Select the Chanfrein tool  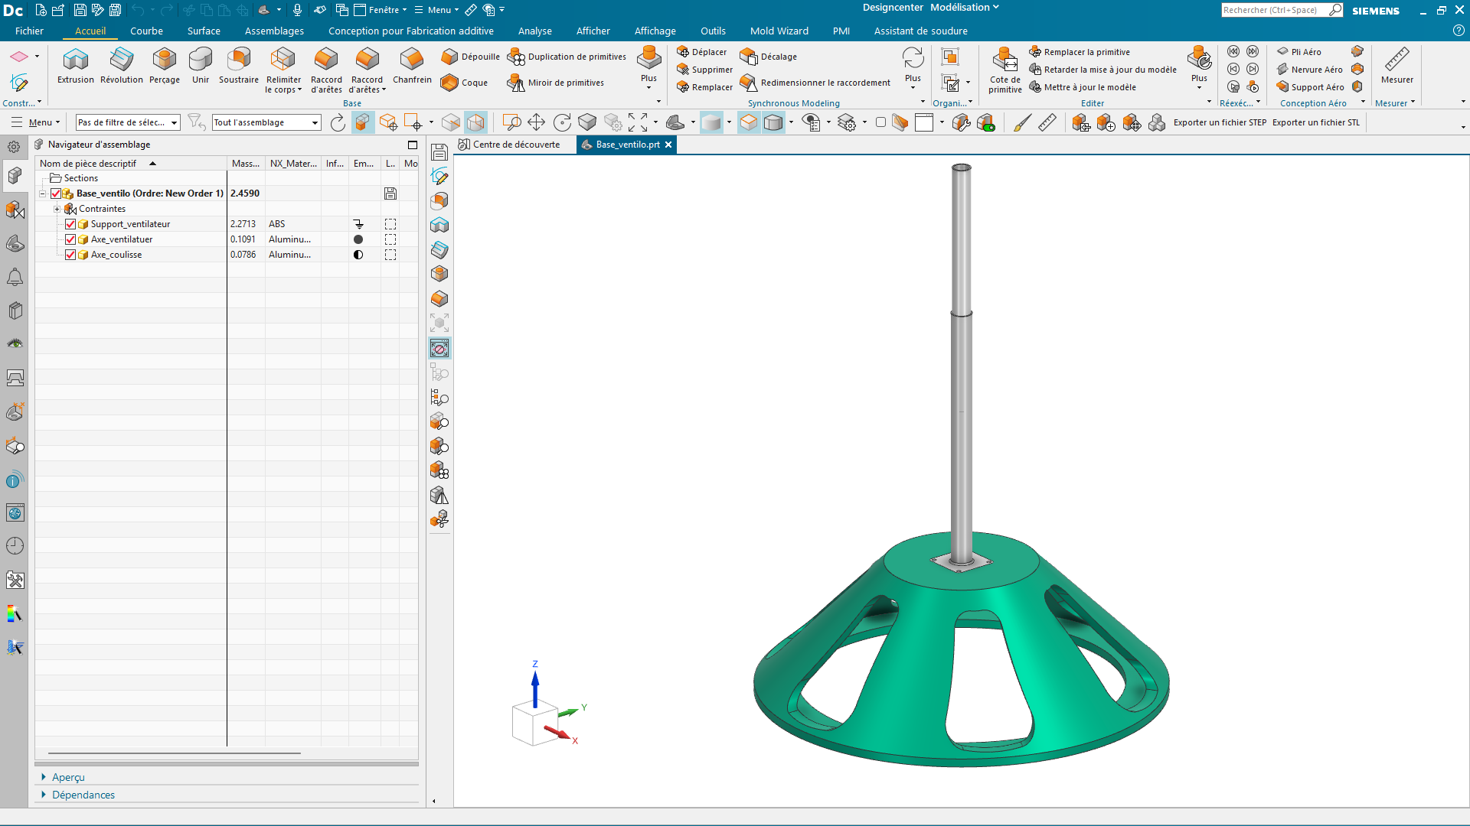(x=412, y=66)
